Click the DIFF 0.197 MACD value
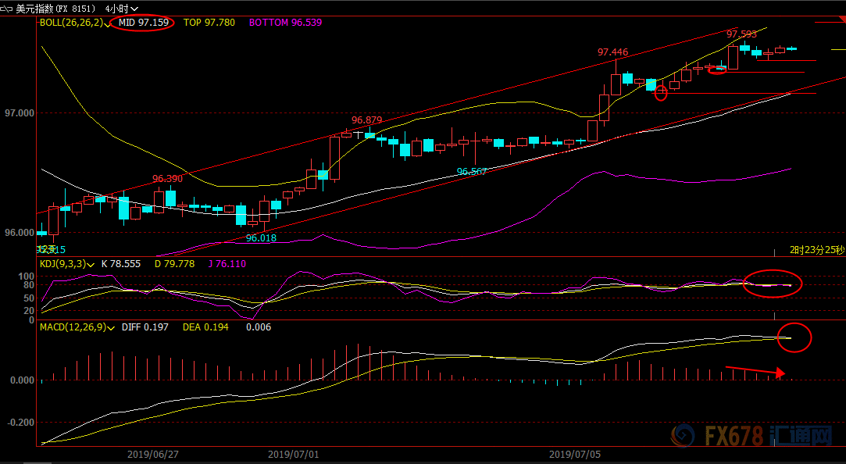The image size is (846, 464). click(145, 327)
